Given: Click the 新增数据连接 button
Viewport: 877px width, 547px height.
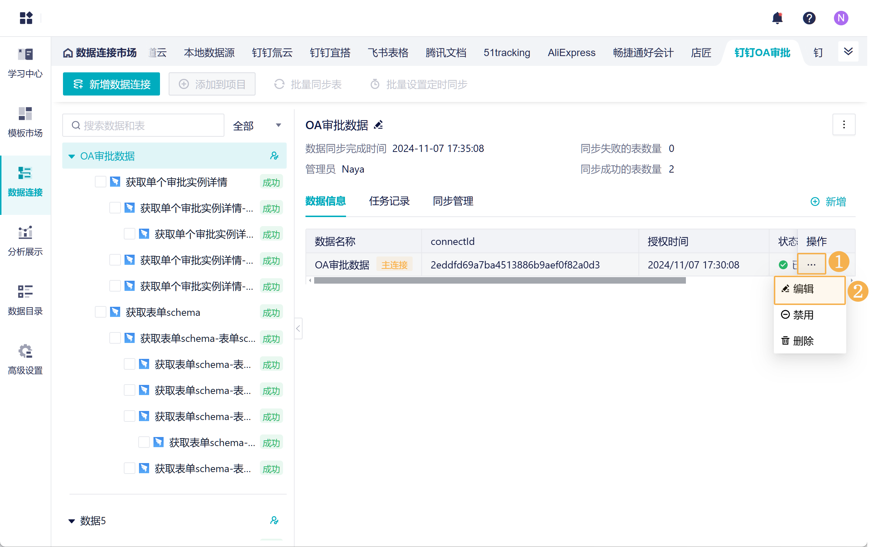Looking at the screenshot, I should (x=111, y=84).
